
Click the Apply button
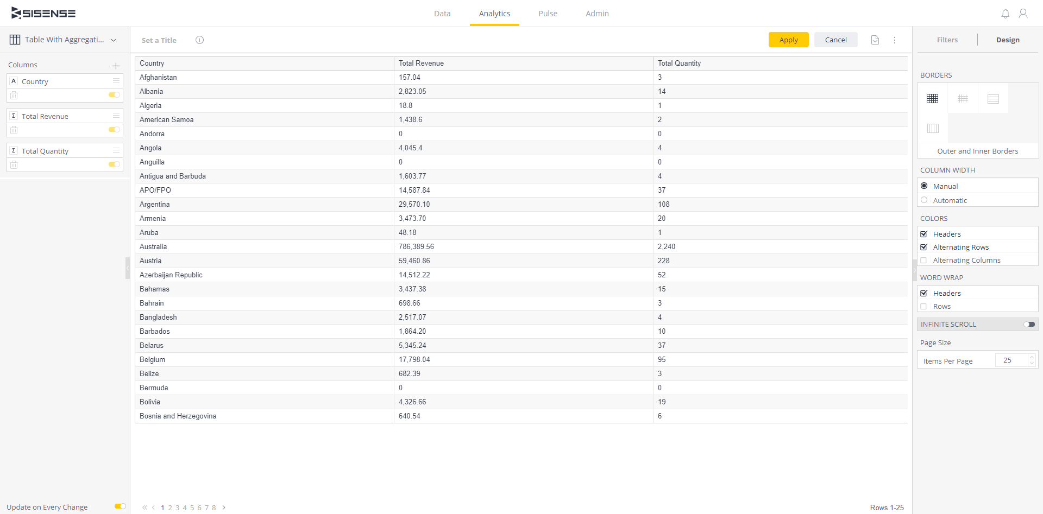(x=788, y=40)
